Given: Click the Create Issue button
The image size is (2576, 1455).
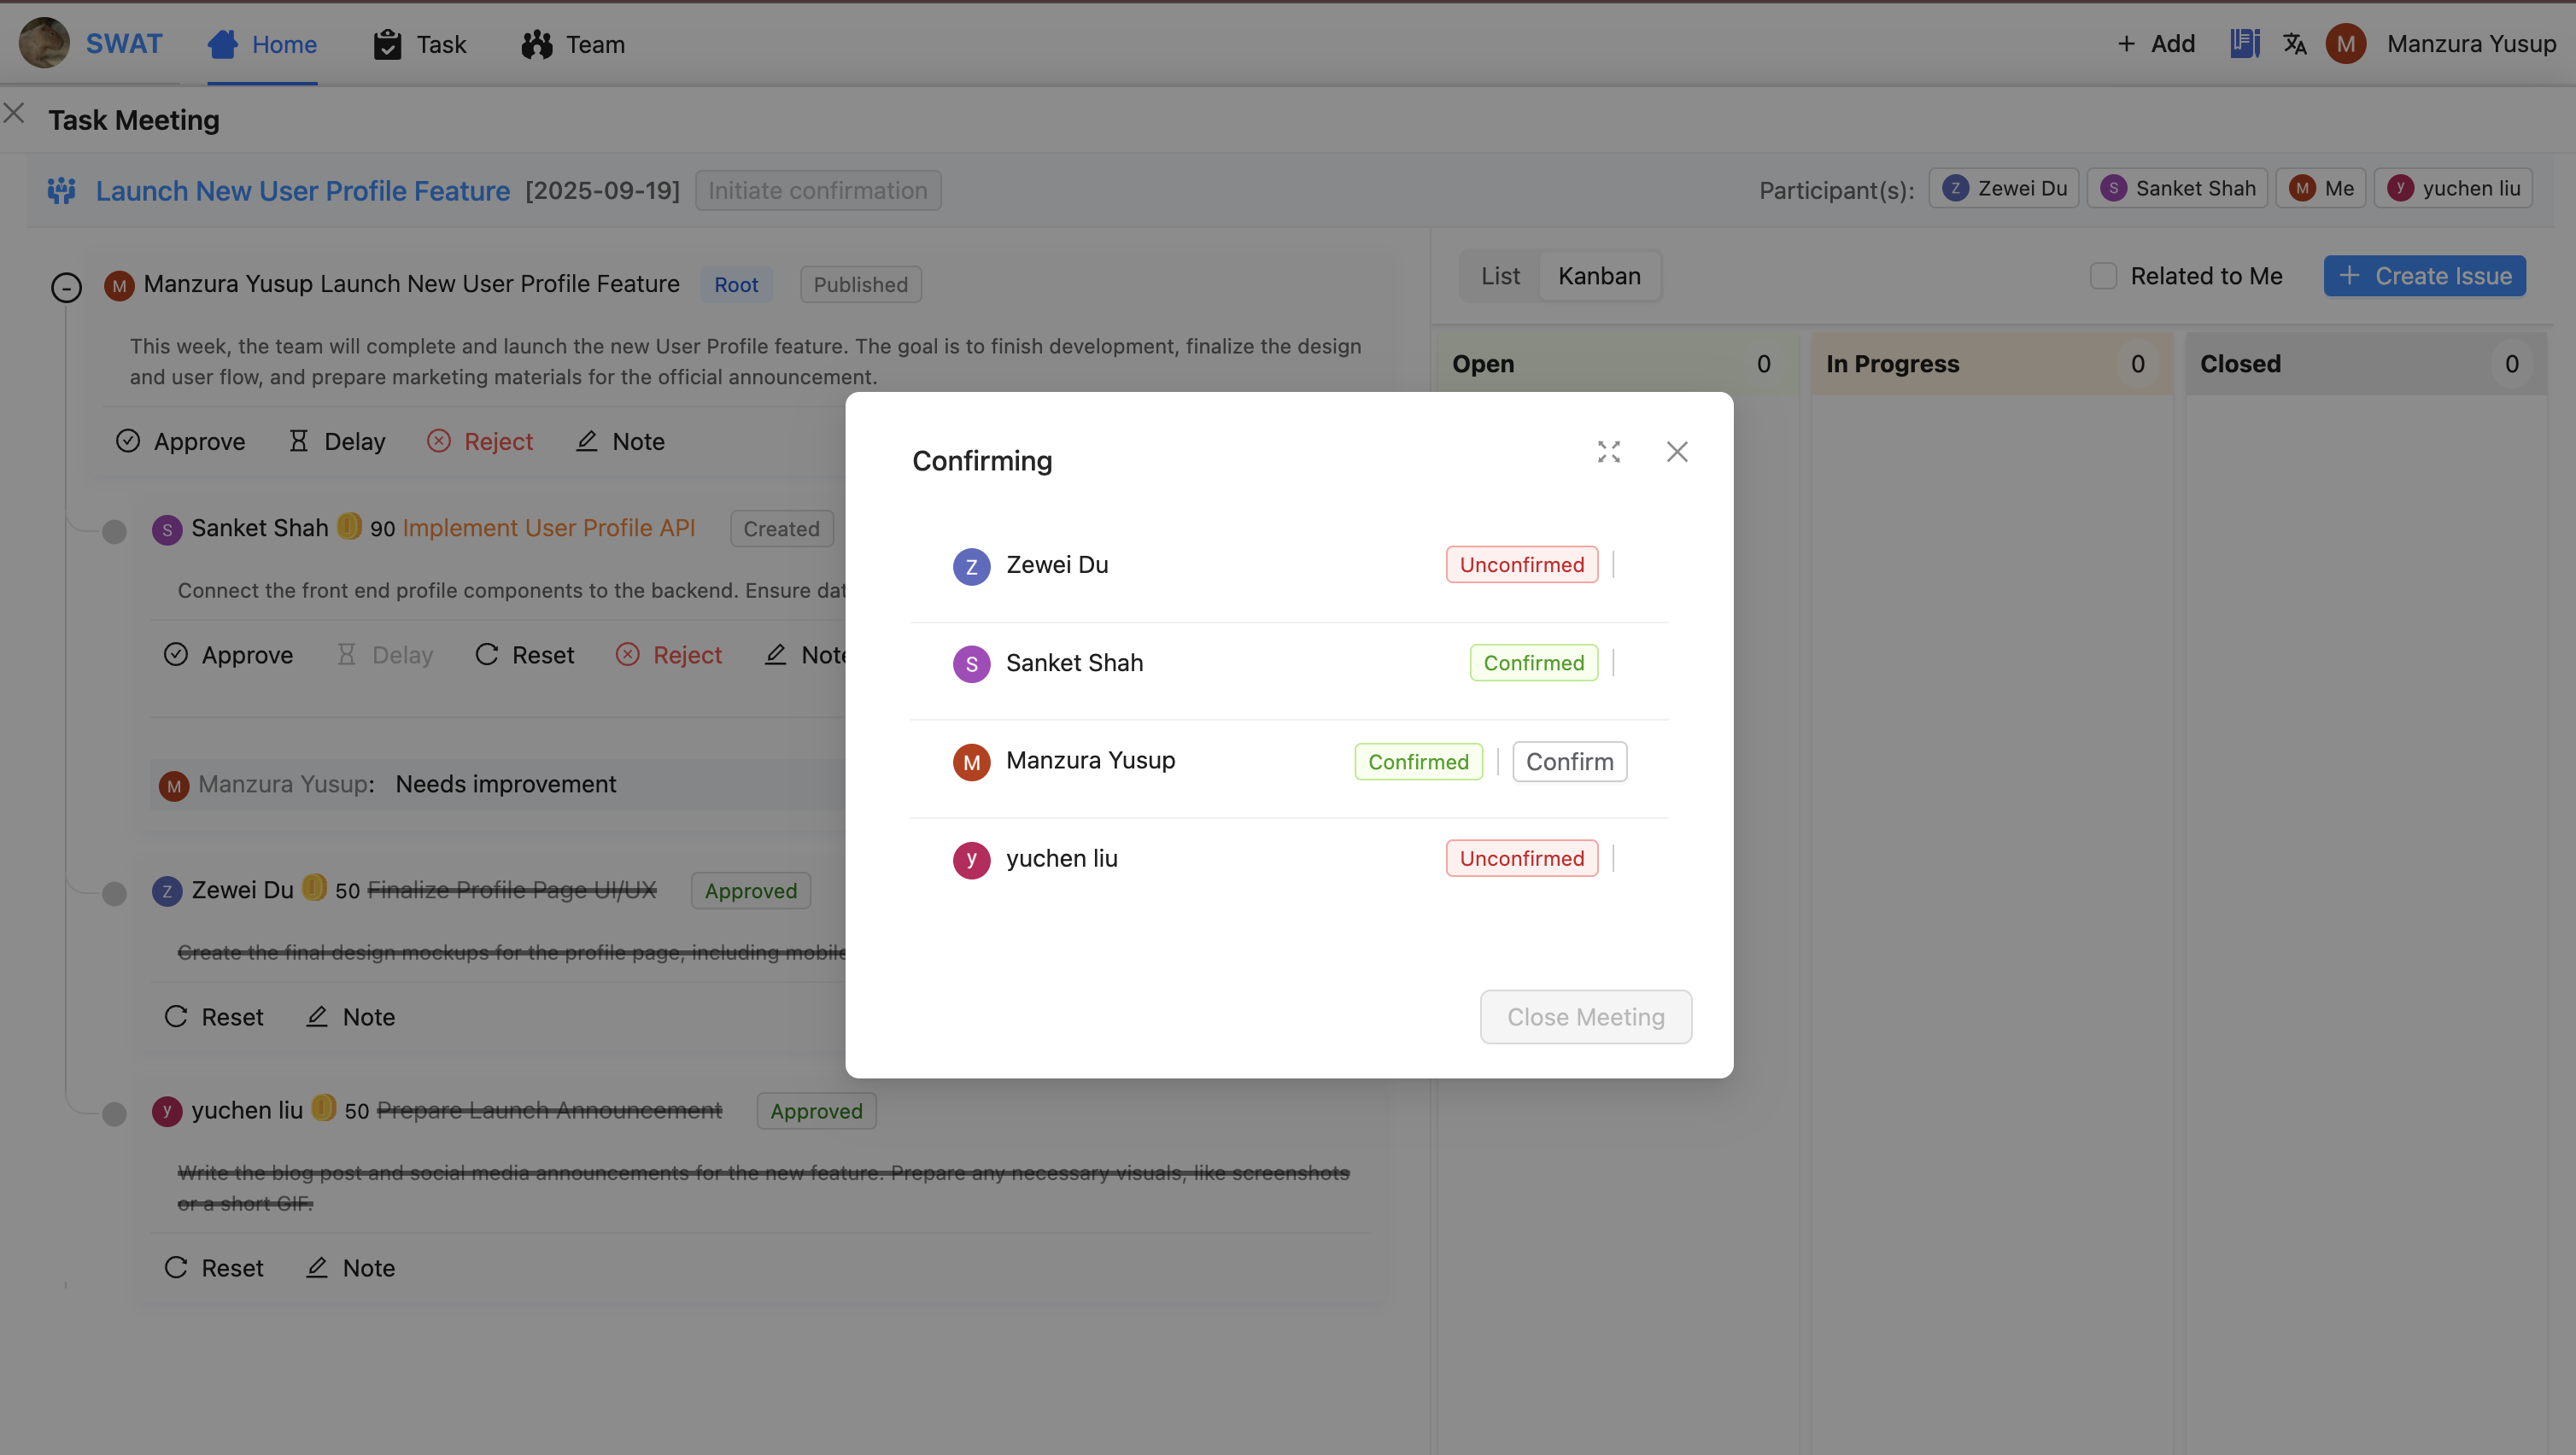Looking at the screenshot, I should pyautogui.click(x=2424, y=276).
